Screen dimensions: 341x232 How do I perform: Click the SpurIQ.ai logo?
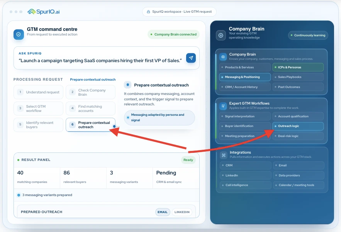point(44,12)
